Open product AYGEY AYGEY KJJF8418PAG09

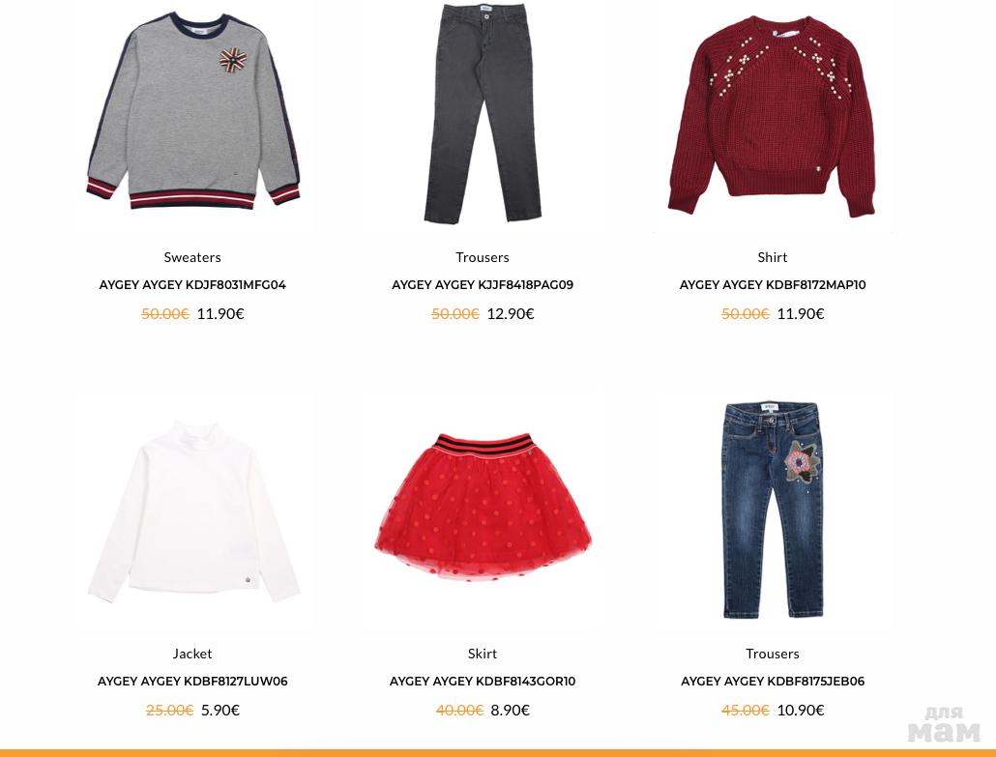pos(483,285)
